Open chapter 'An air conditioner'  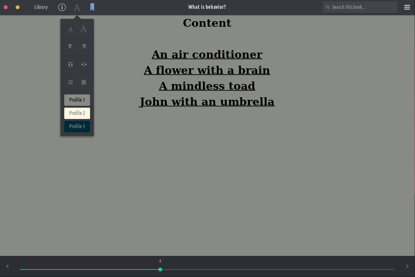coord(207,54)
